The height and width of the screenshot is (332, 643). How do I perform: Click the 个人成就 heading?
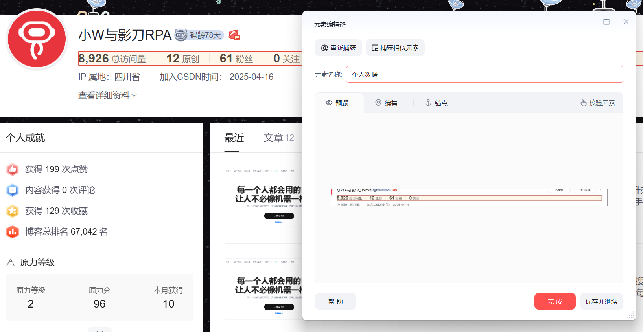point(25,138)
